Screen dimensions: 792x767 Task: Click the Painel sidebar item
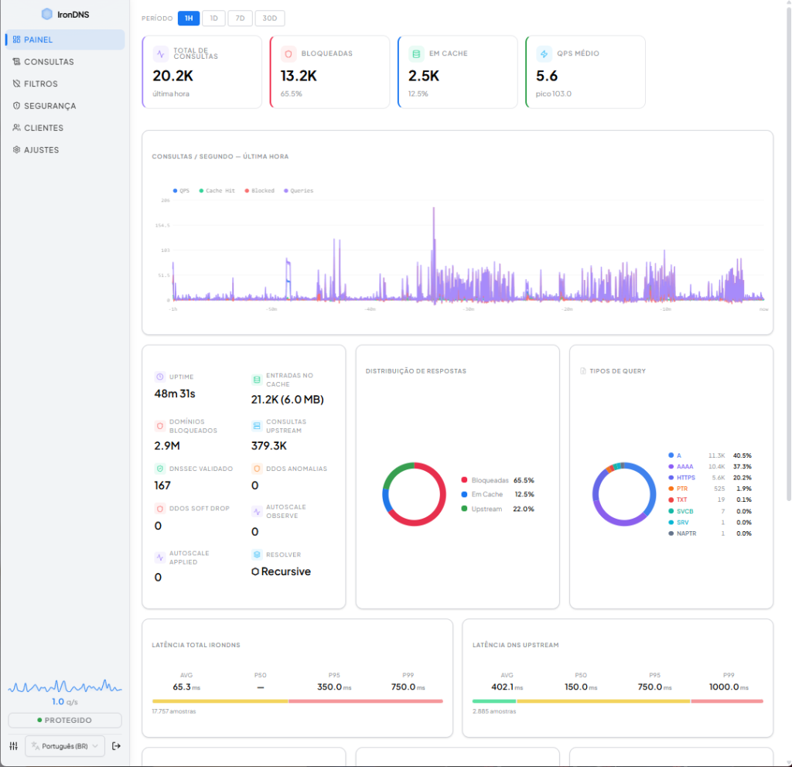pyautogui.click(x=65, y=39)
